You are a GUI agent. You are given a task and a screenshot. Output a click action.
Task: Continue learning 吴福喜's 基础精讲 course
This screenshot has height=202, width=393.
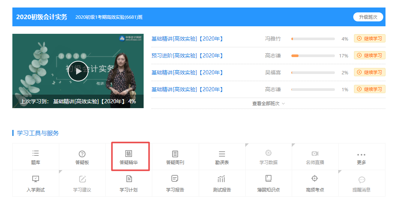click(x=369, y=72)
